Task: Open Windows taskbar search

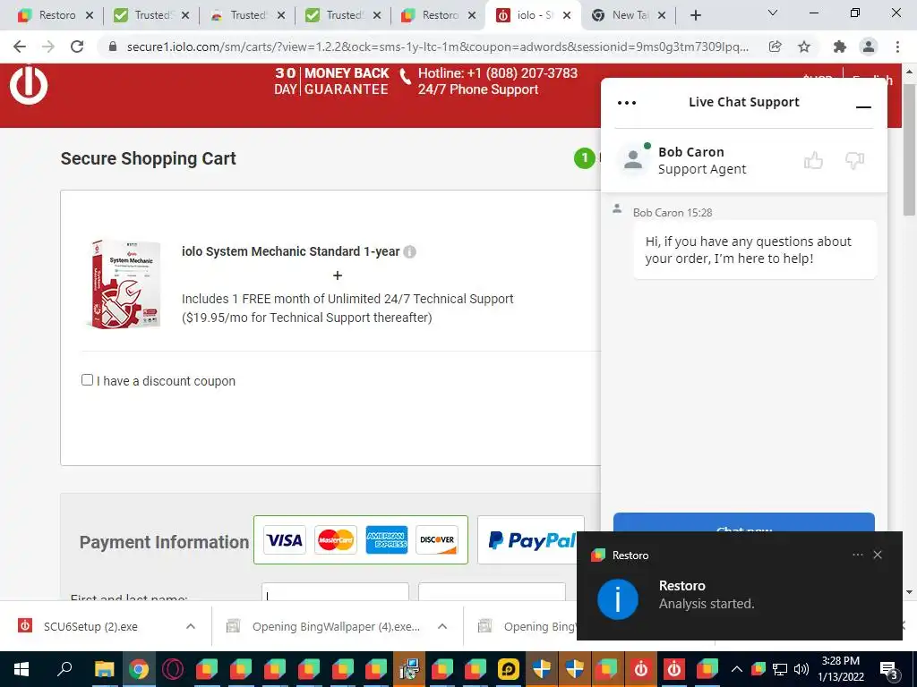Action: (x=64, y=669)
